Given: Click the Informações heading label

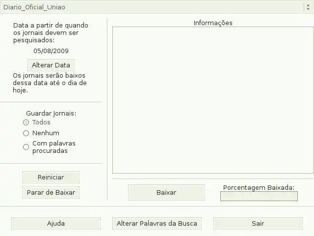Looking at the screenshot, I should (x=213, y=23).
